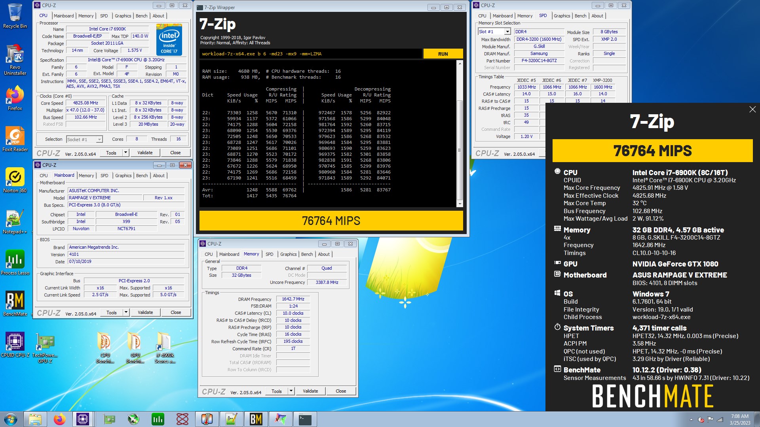
Task: Open the CPU Benchmarks desktop folder
Action: click(x=105, y=348)
